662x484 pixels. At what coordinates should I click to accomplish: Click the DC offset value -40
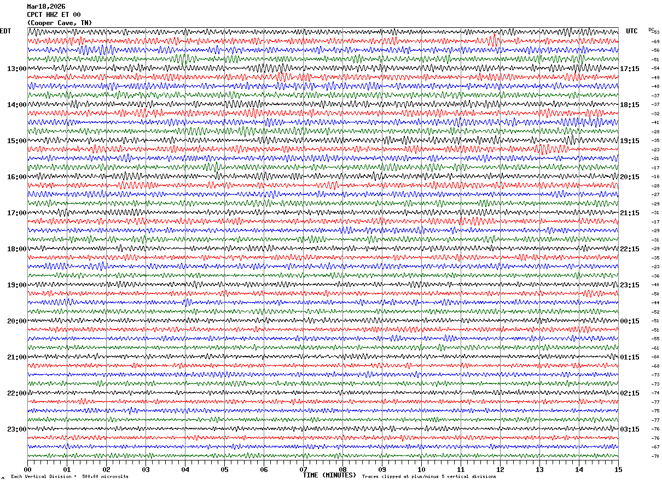coord(655,285)
